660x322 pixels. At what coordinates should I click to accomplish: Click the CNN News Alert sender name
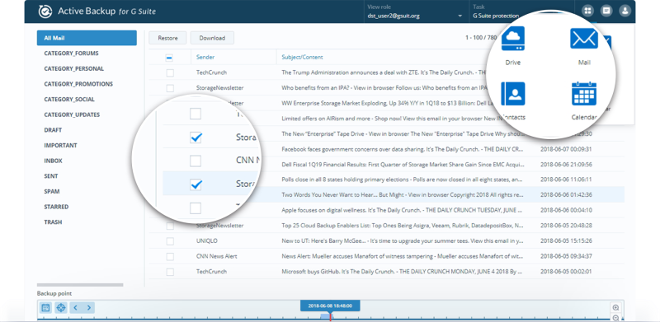(216, 256)
